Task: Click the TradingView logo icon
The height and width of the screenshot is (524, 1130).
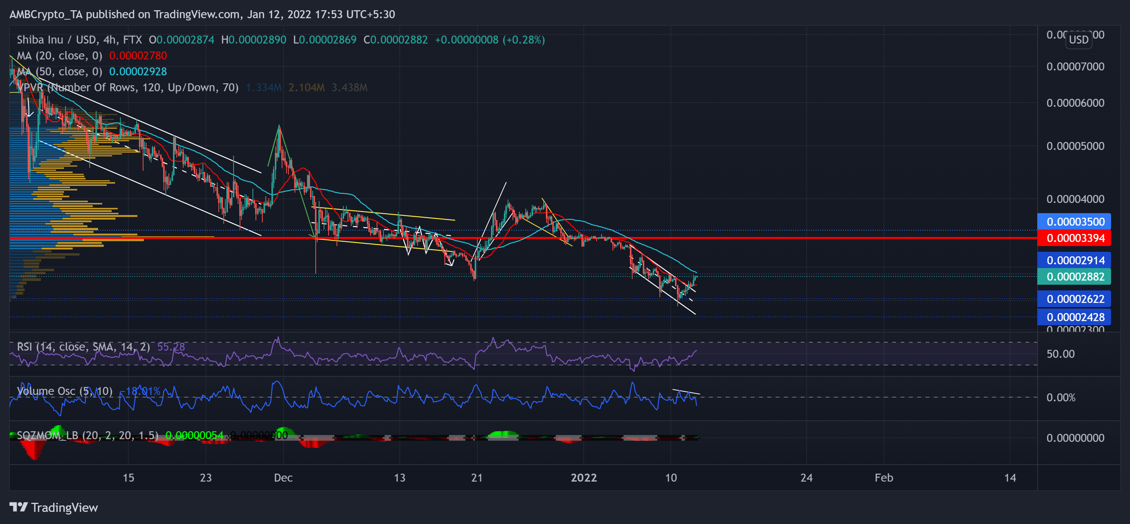Action: (19, 508)
